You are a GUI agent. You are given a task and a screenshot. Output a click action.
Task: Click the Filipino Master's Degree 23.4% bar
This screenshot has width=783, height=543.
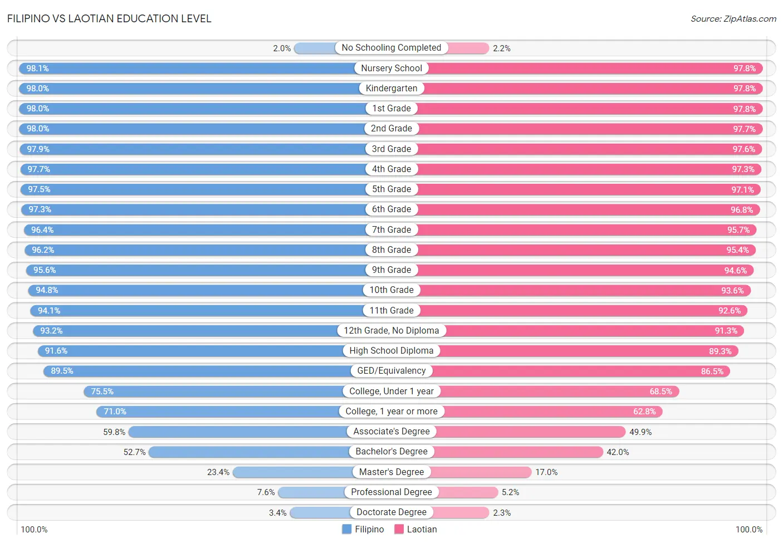click(x=312, y=472)
